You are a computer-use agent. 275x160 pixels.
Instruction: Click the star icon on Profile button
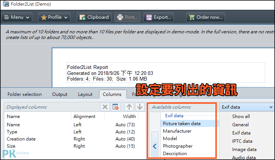pos(44,17)
